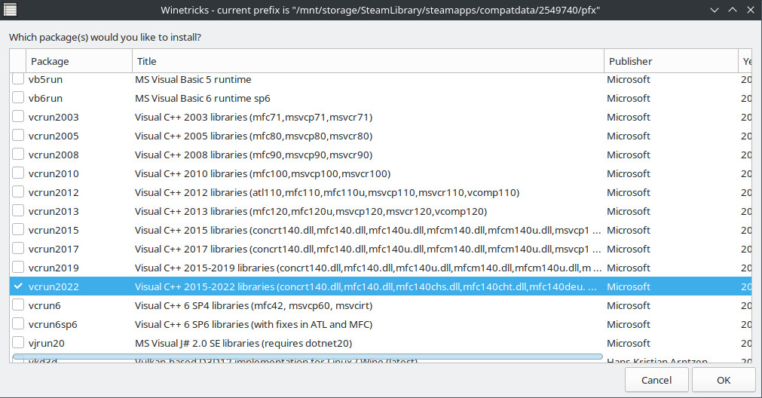Toggle the vcrun2017 checkbox
The image size is (762, 398).
[x=18, y=248]
